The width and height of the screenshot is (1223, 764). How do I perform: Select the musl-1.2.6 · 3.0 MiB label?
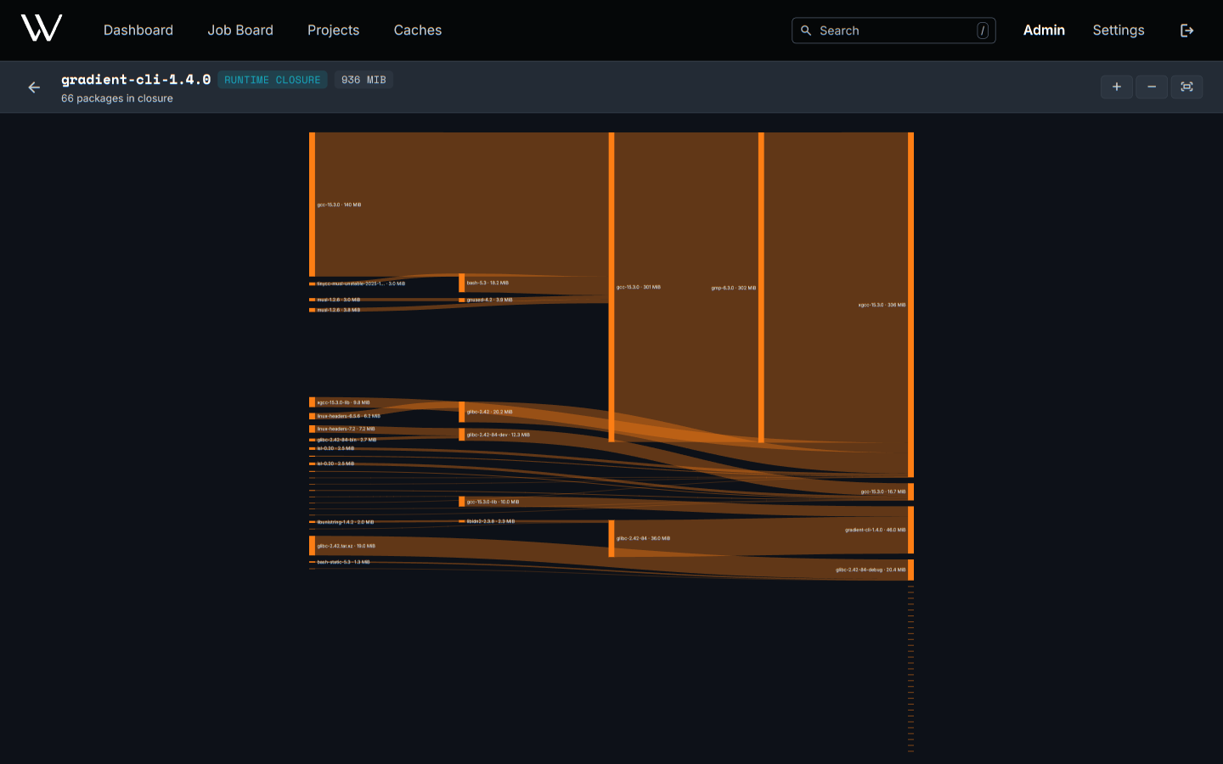(339, 300)
